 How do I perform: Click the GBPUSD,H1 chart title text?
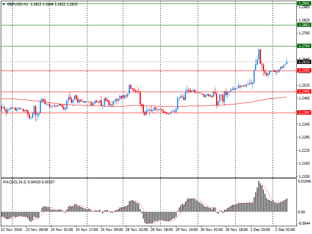click(18, 4)
